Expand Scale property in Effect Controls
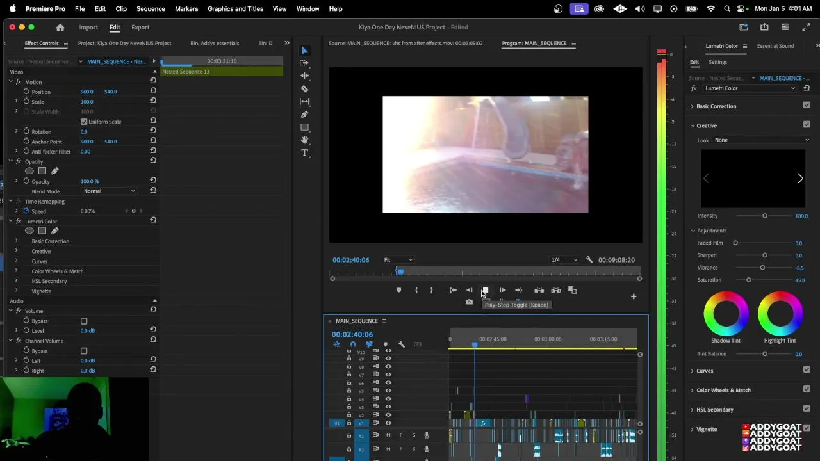Viewport: 820px width, 461px height. (17, 102)
